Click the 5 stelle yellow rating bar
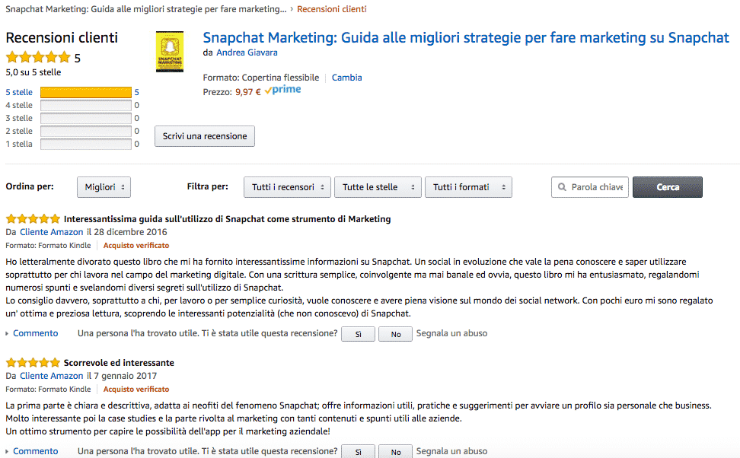This screenshot has width=740, height=458. (86, 92)
